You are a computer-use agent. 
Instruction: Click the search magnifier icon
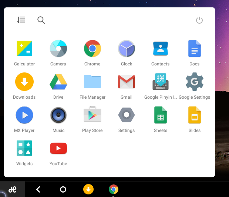pyautogui.click(x=41, y=20)
